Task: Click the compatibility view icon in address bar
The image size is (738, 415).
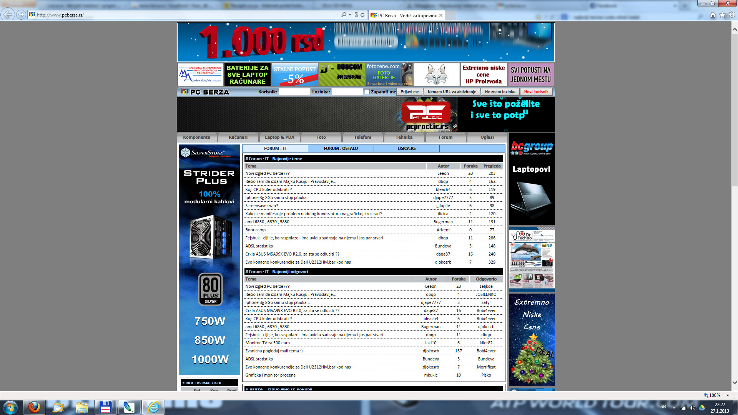Action: [x=356, y=15]
